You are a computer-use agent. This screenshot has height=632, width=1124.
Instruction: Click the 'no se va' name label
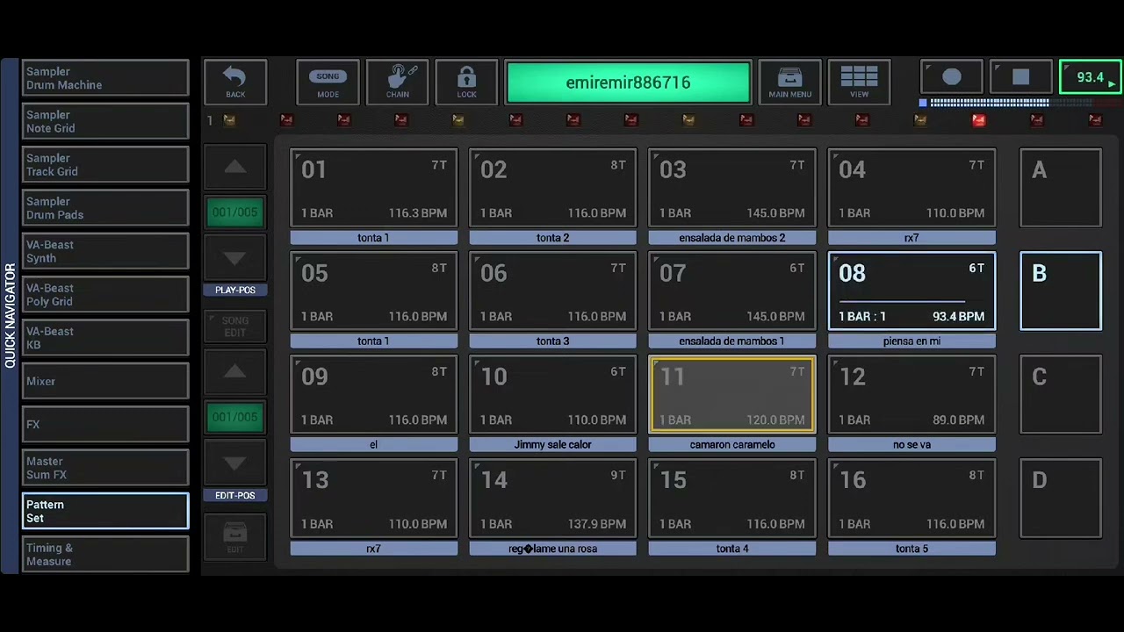point(911,445)
